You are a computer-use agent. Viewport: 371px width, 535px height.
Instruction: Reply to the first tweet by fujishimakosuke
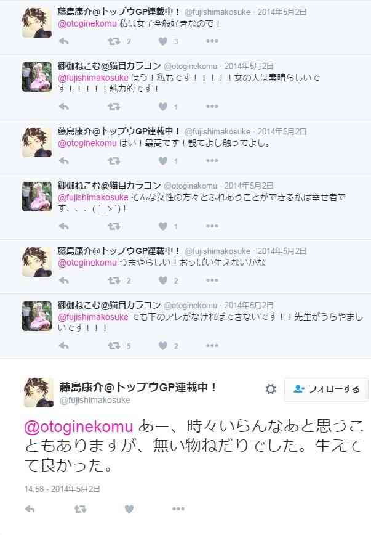tap(64, 41)
